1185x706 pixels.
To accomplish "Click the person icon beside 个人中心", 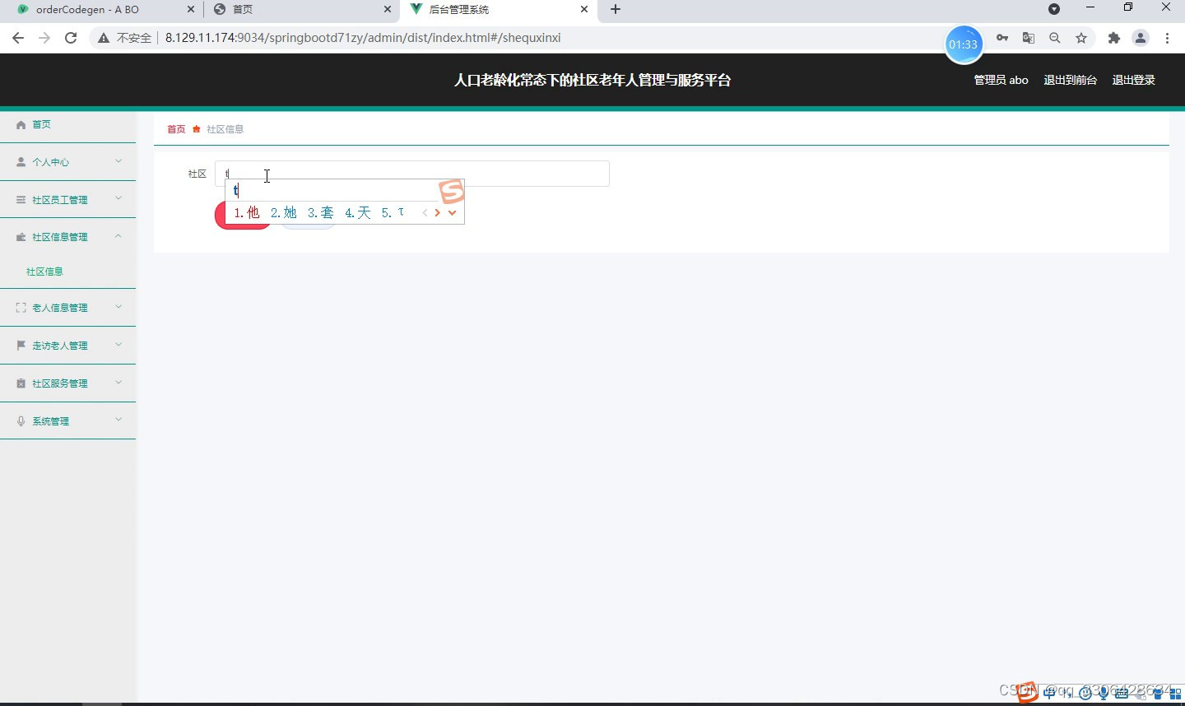I will point(21,162).
